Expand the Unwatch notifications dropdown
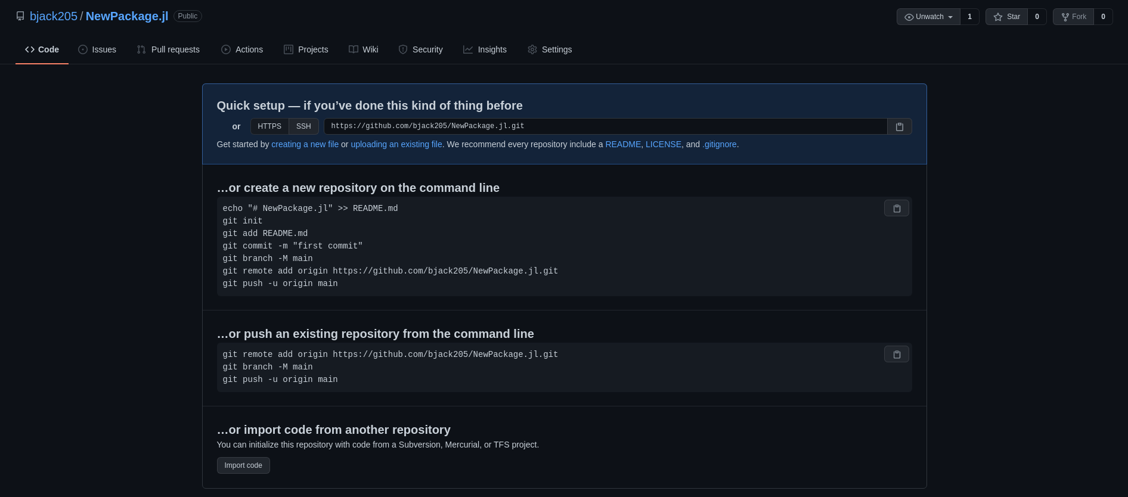 [928, 17]
